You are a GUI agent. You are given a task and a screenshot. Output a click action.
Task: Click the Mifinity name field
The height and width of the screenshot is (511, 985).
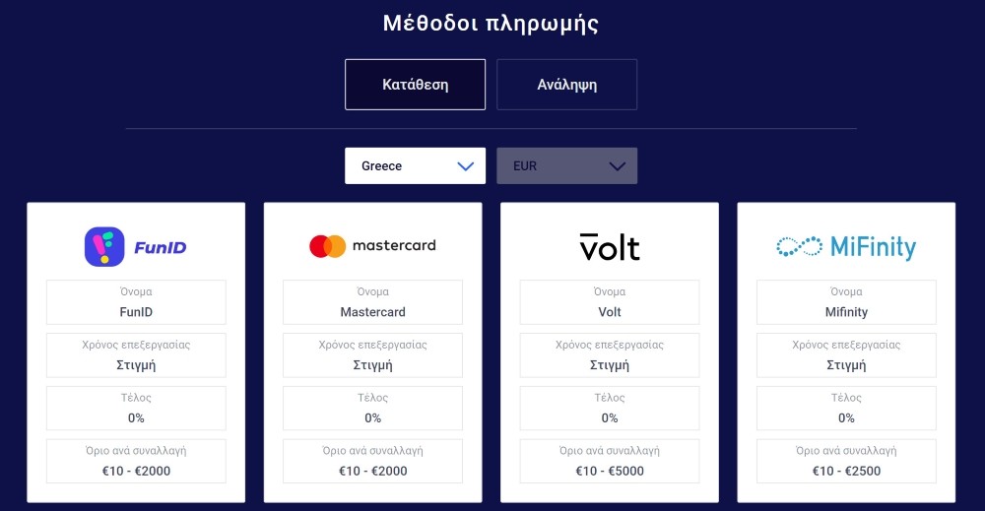click(x=846, y=303)
